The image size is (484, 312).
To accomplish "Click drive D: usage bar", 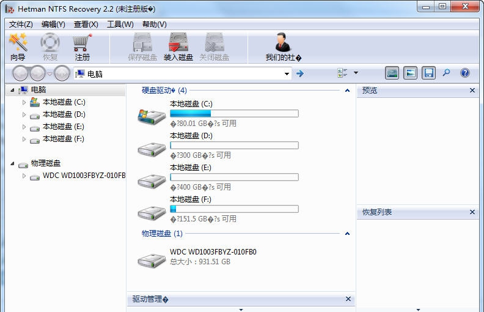I will [234, 145].
